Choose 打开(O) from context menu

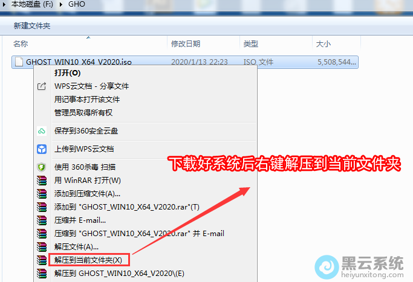point(68,73)
